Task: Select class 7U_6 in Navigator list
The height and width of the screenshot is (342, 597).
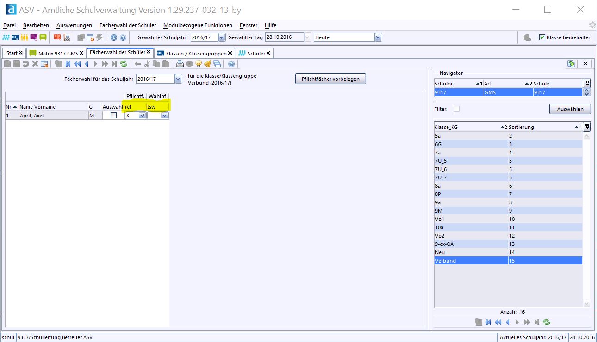Action: [508, 169]
